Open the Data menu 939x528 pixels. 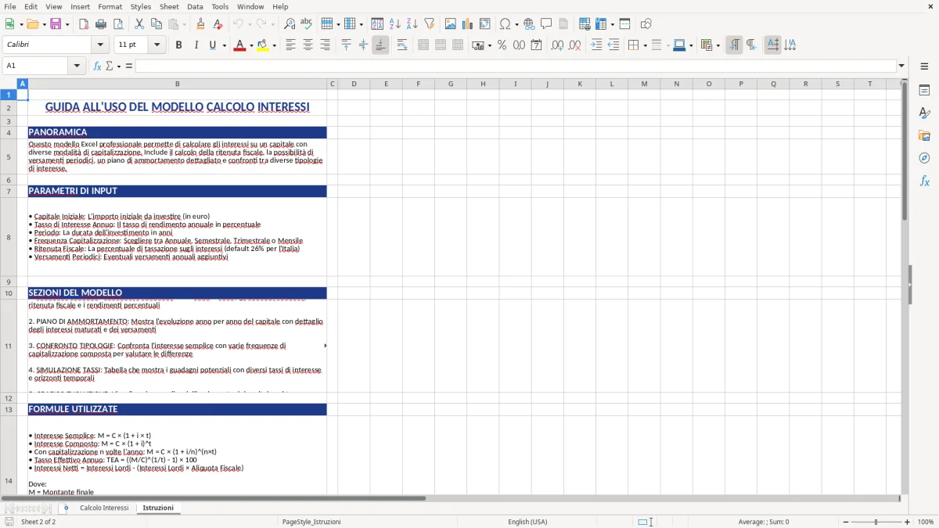[x=196, y=6]
